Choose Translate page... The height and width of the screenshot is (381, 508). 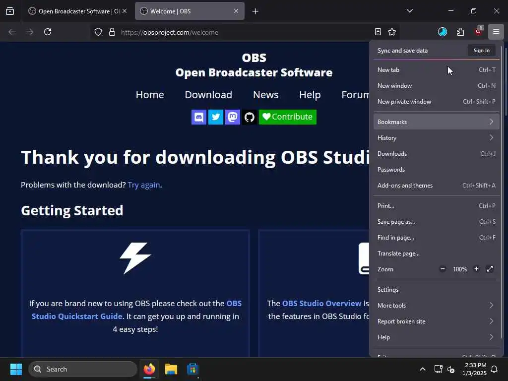point(436,254)
